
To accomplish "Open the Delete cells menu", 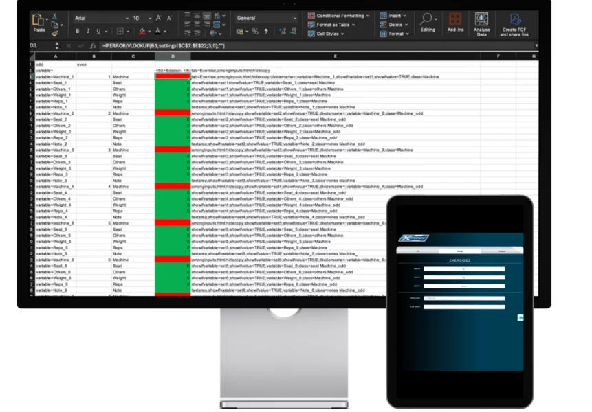I will click(x=394, y=25).
